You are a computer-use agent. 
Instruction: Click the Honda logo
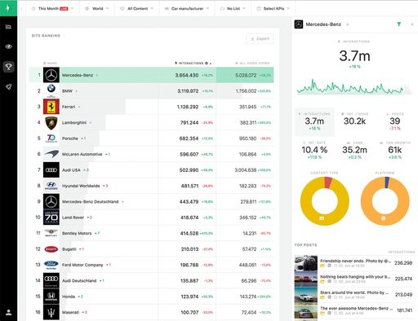tap(51, 297)
